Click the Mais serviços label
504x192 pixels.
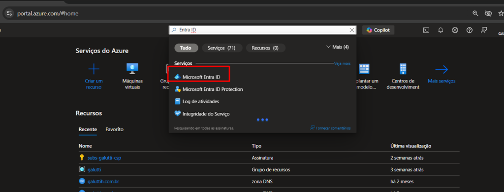441,81
